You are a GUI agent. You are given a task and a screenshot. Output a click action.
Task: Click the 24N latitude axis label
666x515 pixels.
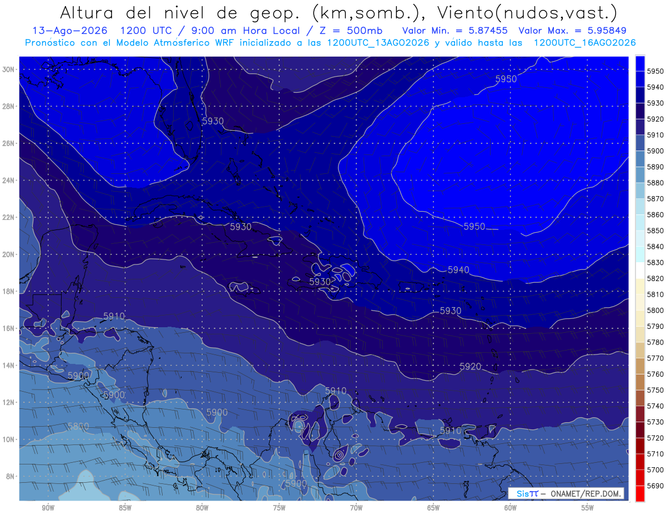pyautogui.click(x=9, y=181)
